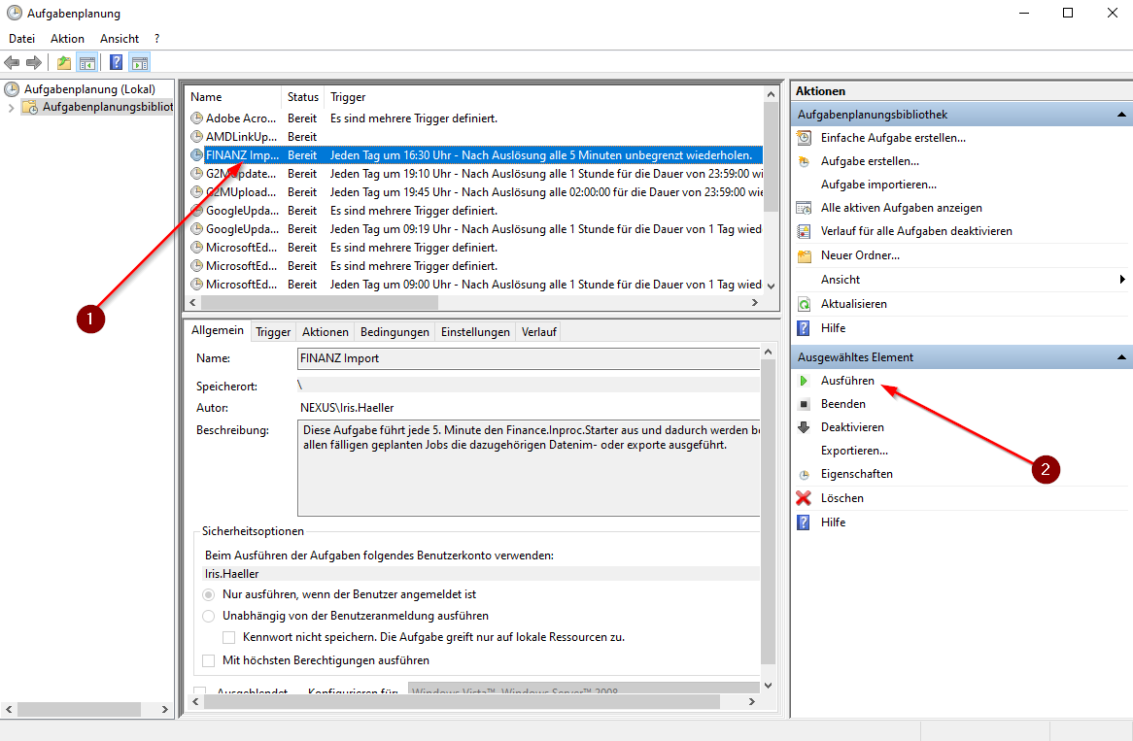Open the Datei menu
Image resolution: width=1133 pixels, height=741 pixels.
[21, 39]
